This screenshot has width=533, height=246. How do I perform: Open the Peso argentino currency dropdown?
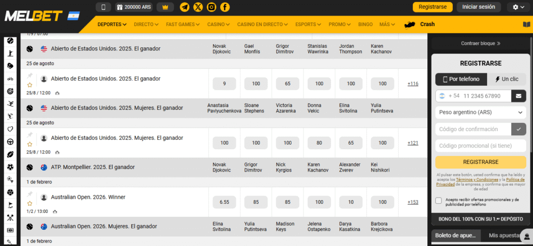pos(480,112)
